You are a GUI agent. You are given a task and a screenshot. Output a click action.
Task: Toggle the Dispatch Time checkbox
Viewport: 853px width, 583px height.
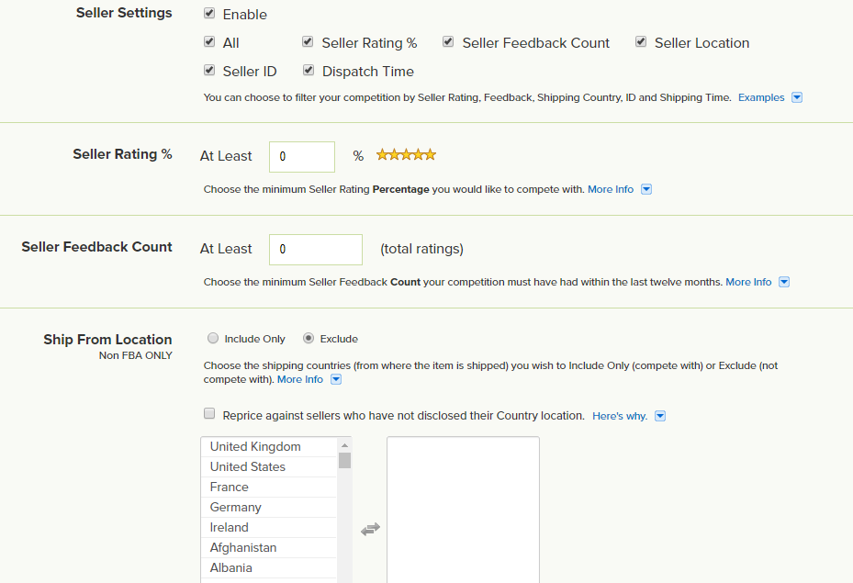click(x=309, y=71)
